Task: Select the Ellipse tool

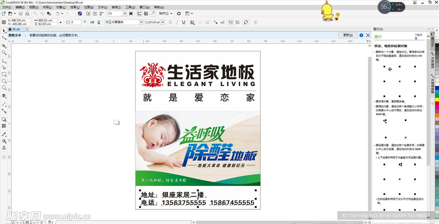Action: 3,81
